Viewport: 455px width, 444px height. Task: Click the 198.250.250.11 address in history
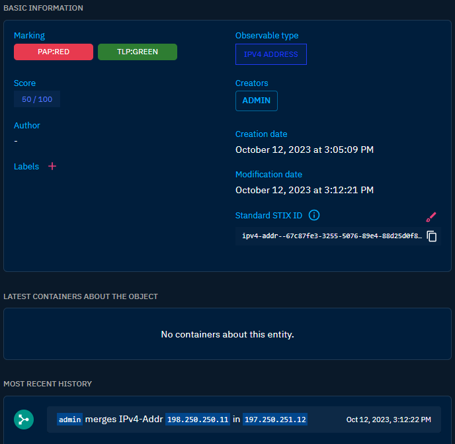198,420
